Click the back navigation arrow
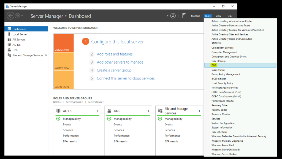This screenshot has height=159, width=282. click(x=10, y=16)
